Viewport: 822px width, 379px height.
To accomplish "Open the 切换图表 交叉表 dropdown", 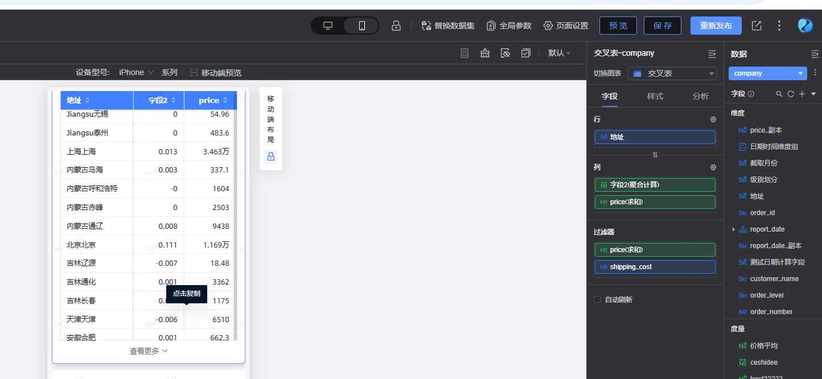I will pyautogui.click(x=672, y=73).
